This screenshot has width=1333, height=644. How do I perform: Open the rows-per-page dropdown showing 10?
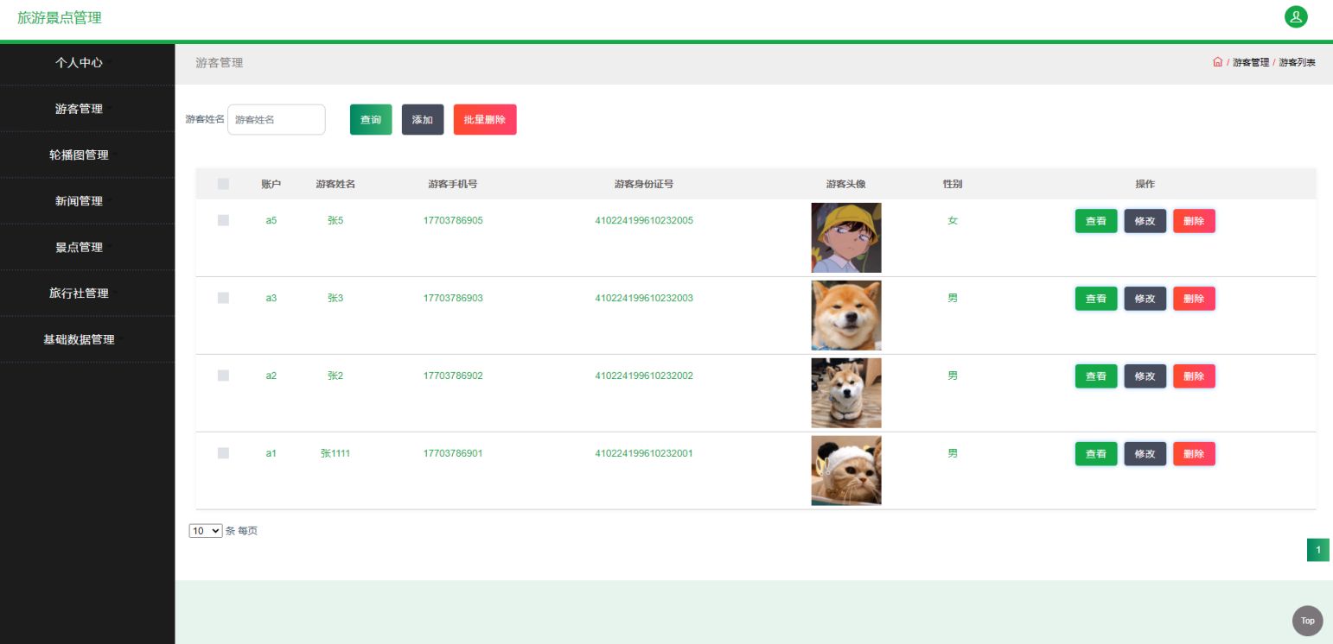pyautogui.click(x=206, y=531)
